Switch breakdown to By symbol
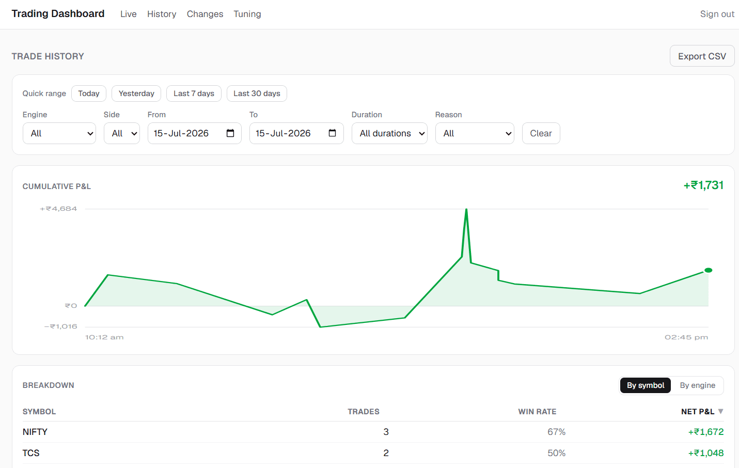Screen dimensions: 739x468 (x=646, y=385)
